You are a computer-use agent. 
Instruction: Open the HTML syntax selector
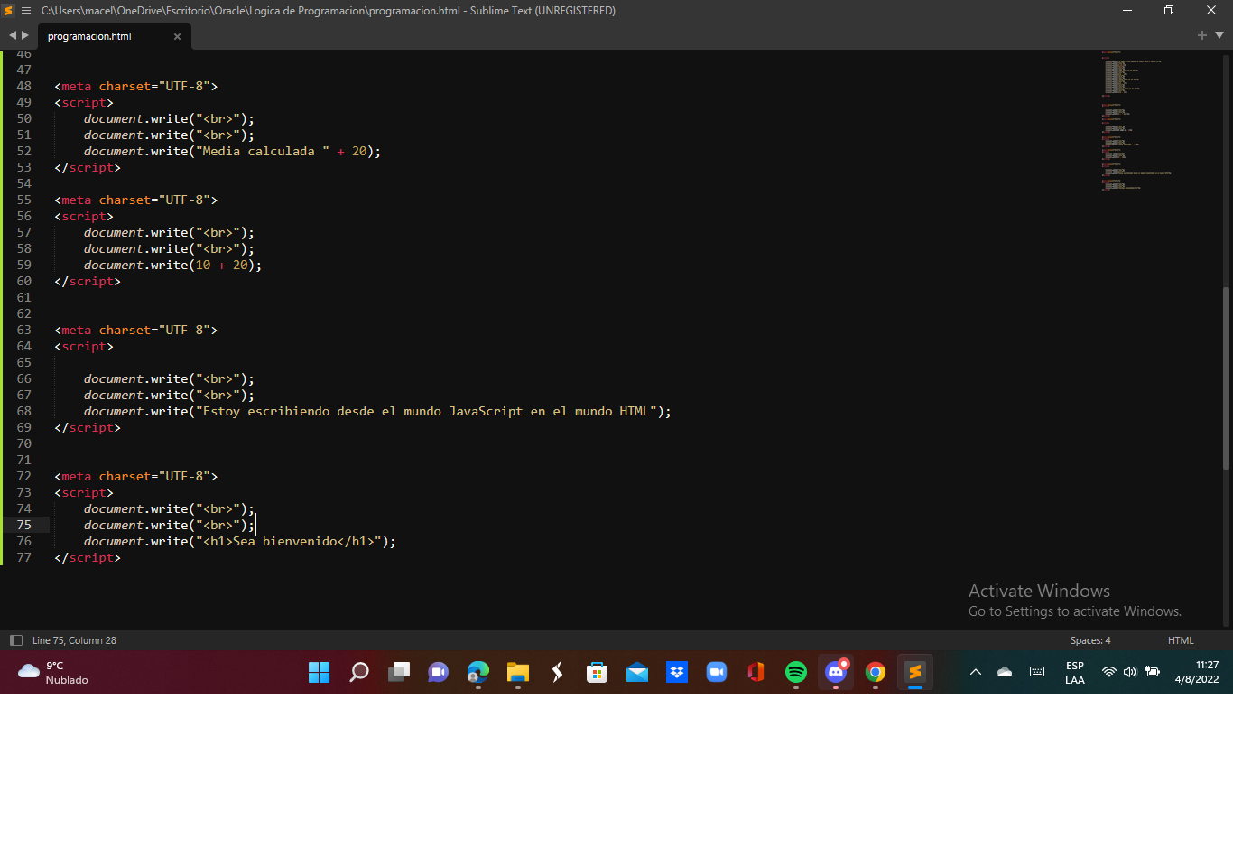coord(1180,640)
